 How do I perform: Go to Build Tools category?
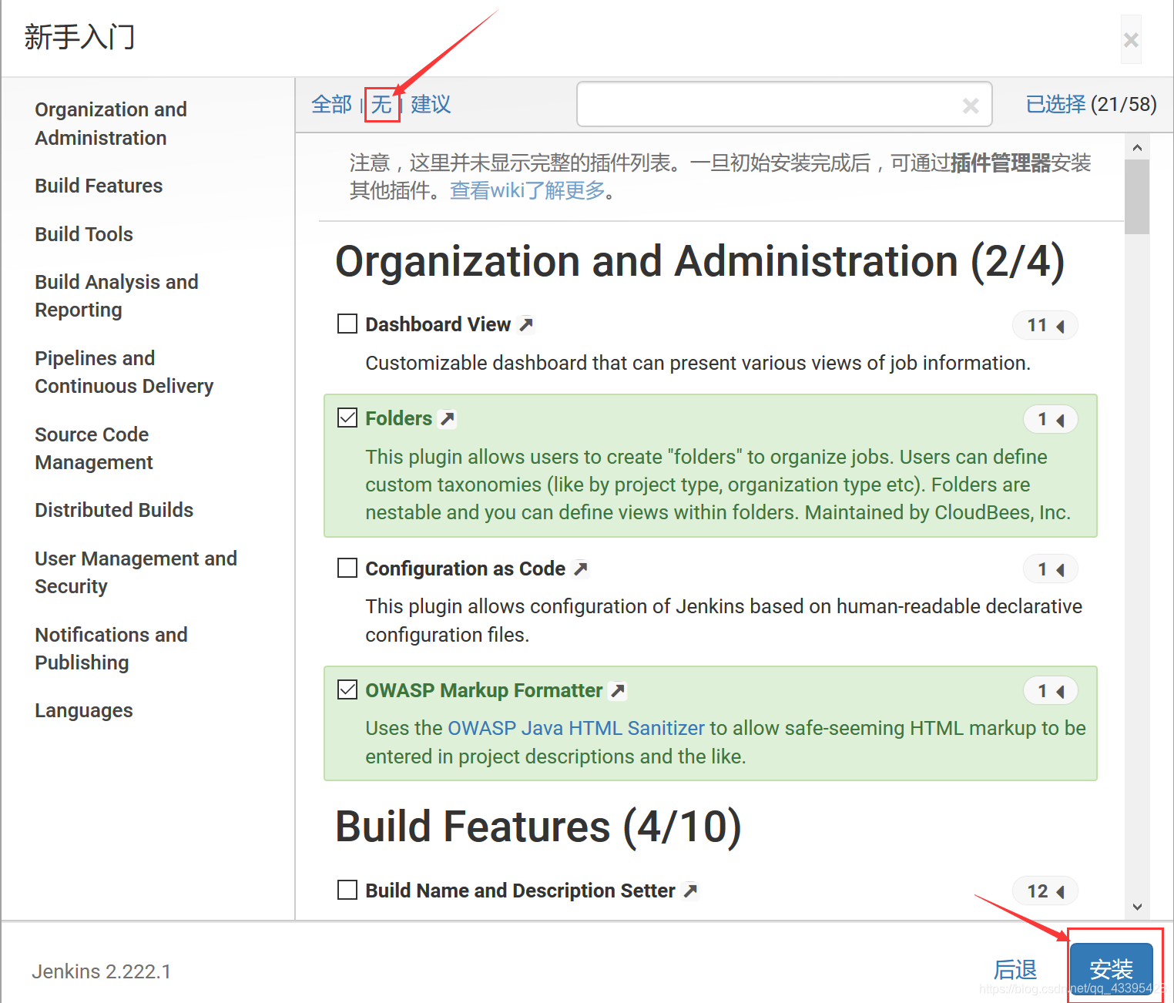pos(84,234)
